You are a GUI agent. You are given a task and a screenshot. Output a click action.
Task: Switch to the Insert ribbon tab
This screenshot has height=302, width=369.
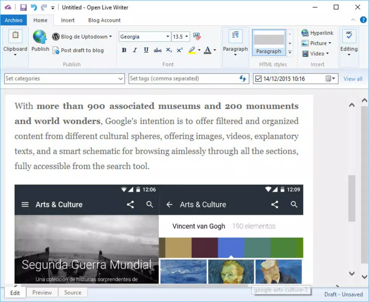coord(68,20)
